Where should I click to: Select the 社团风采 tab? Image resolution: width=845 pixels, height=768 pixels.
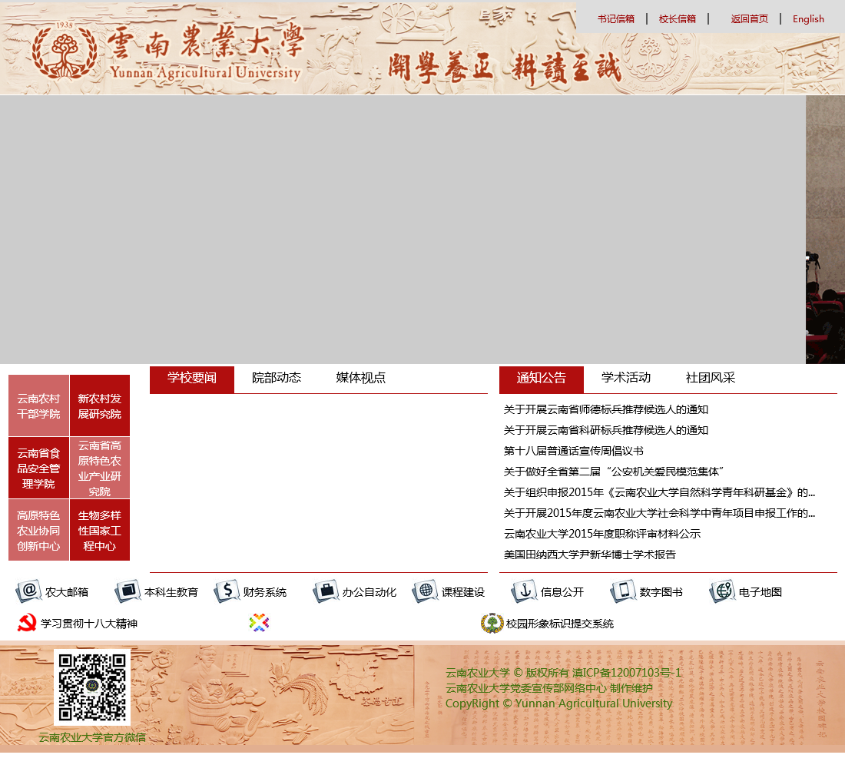[711, 378]
